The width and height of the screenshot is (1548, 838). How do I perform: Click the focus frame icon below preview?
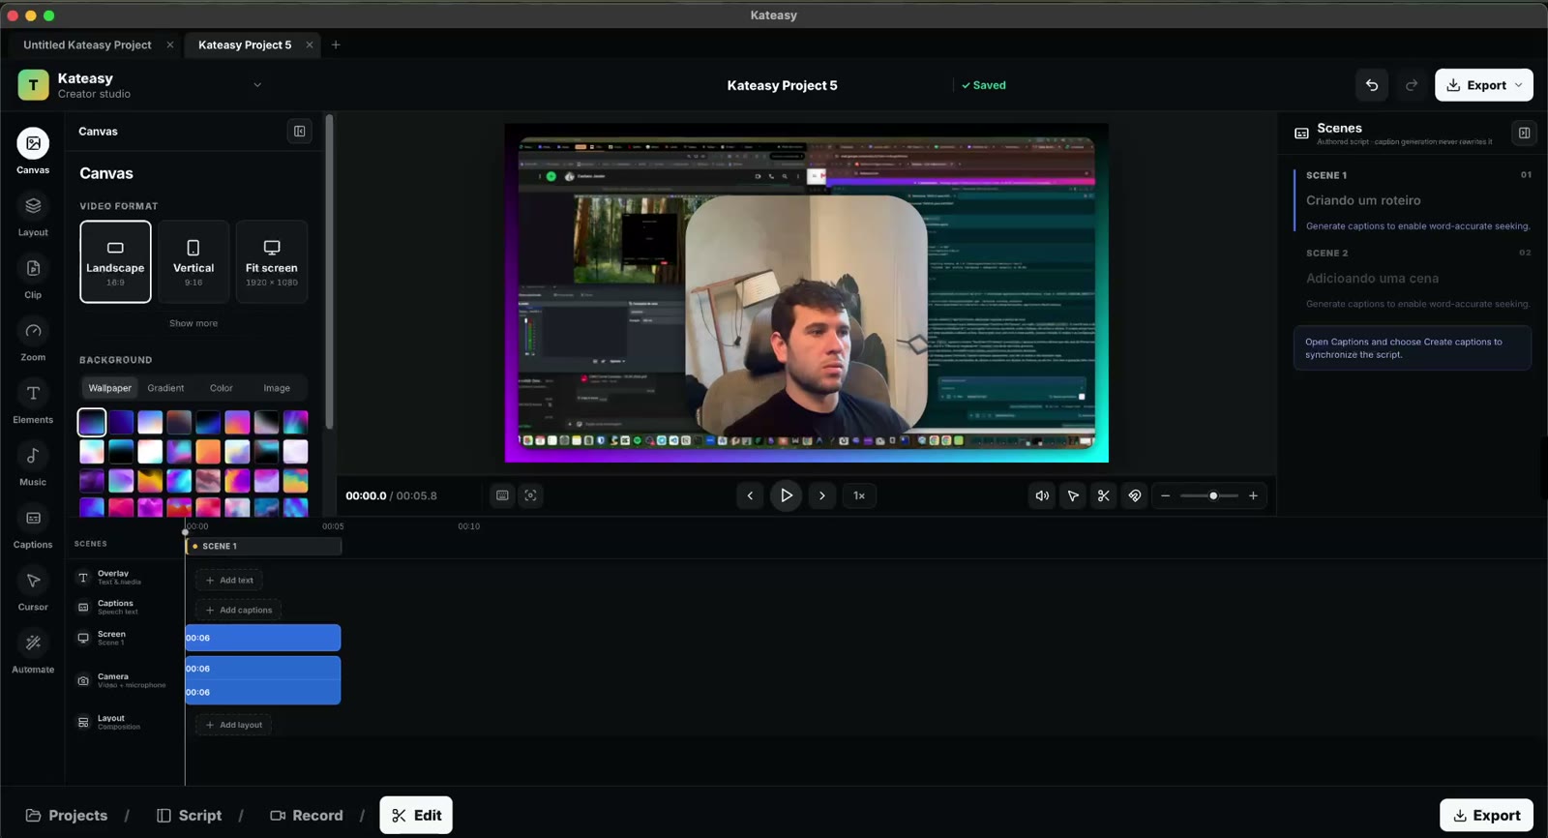tap(530, 495)
